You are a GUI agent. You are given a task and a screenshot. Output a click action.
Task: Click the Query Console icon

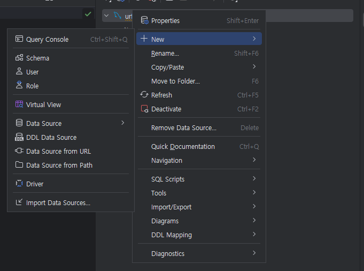19,39
